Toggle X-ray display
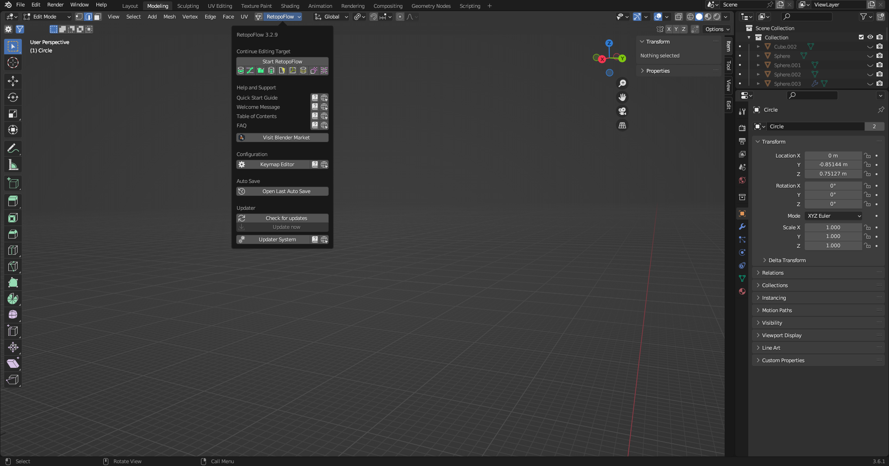Screen dimensions: 889x466 [678, 17]
